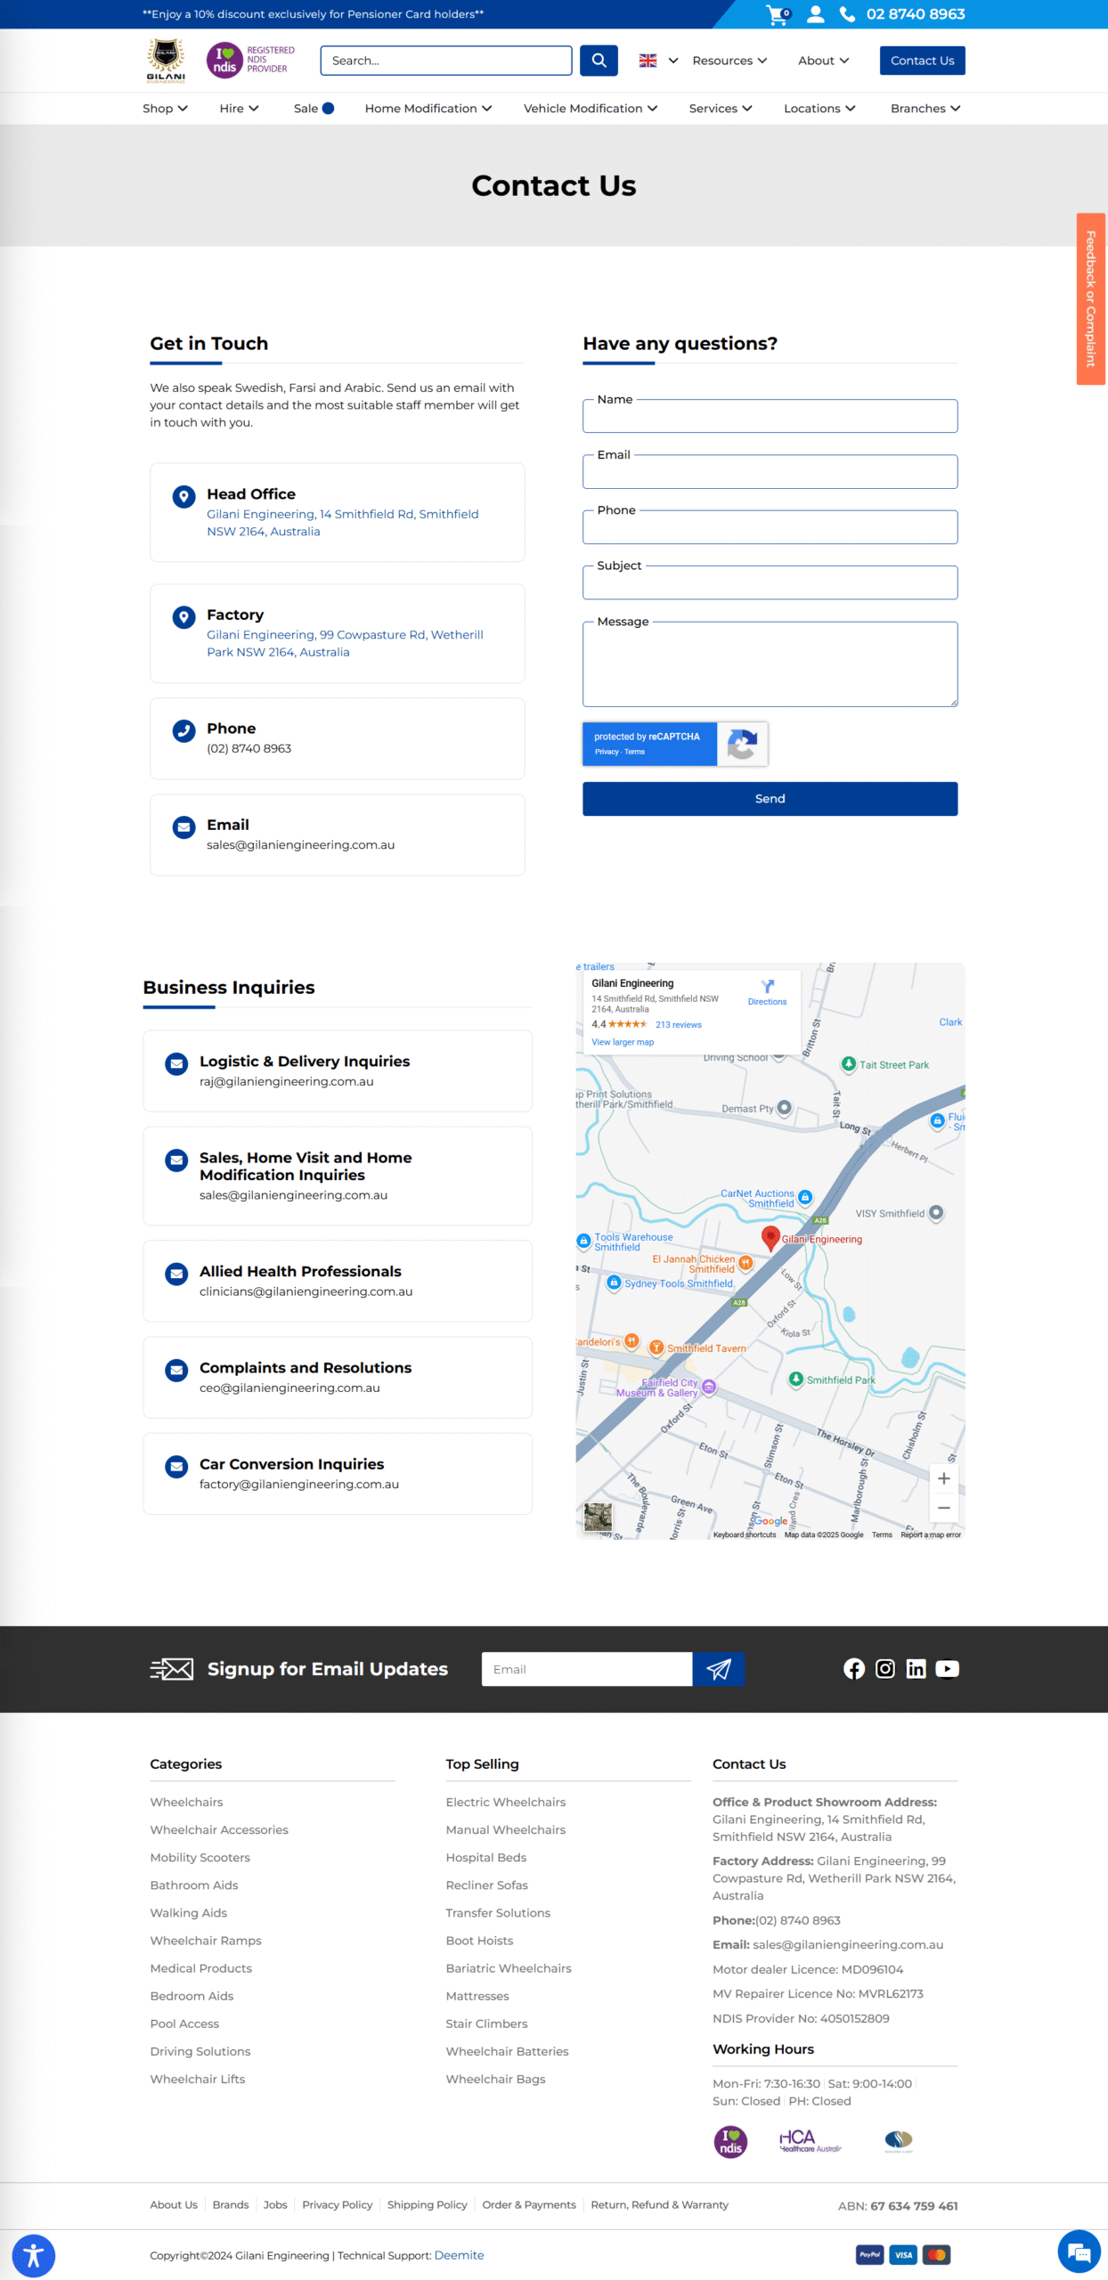The width and height of the screenshot is (1108, 2280).
Task: Click the phone handset icon in top bar
Action: (848, 14)
